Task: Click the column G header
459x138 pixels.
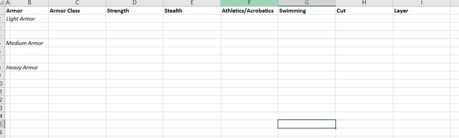Action: [307, 3]
